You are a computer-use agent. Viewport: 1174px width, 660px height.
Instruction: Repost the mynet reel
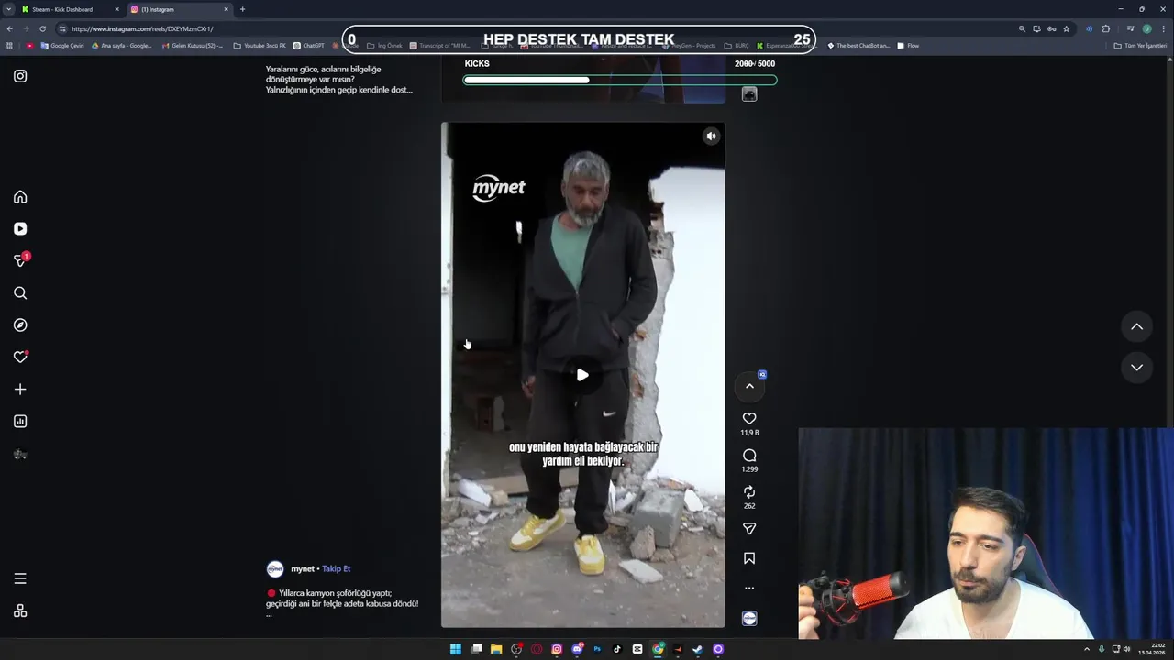click(x=749, y=492)
